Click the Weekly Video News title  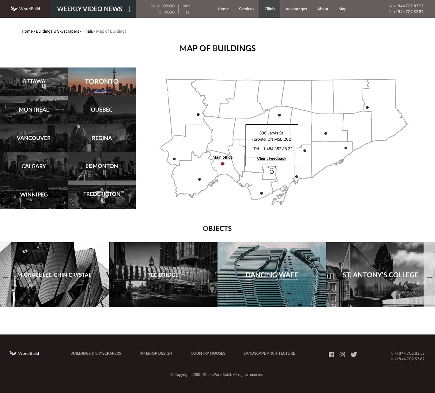click(90, 9)
